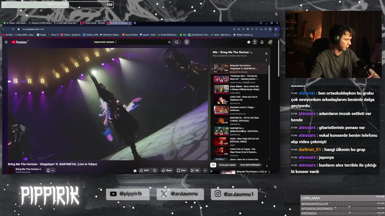Start voice search with microphone
The image size is (385, 216).
(186, 42)
